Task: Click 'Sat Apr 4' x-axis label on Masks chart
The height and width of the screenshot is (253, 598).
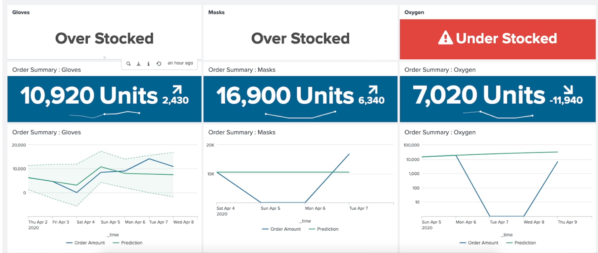Action: (225, 208)
